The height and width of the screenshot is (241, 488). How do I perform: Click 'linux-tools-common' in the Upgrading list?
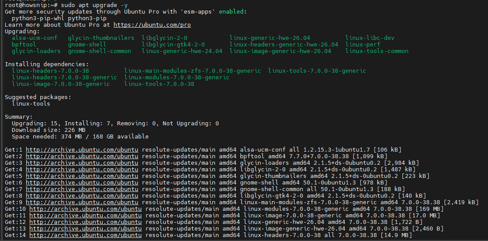377,51
